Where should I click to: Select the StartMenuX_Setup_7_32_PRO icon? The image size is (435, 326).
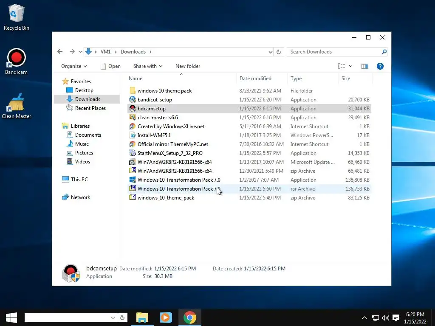[133, 153]
